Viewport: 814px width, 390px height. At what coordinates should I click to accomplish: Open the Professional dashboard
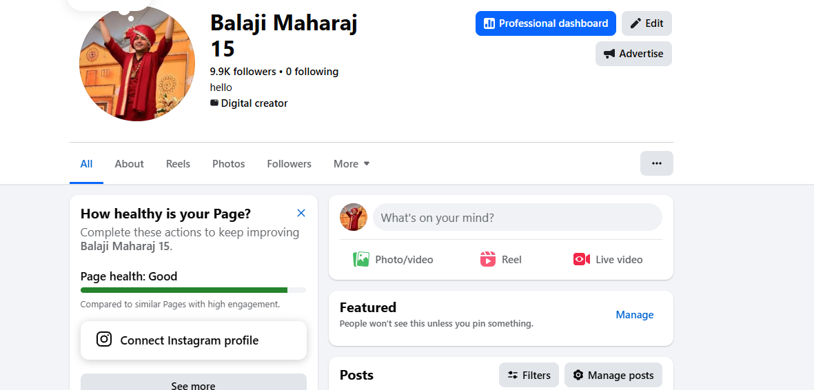coord(546,23)
